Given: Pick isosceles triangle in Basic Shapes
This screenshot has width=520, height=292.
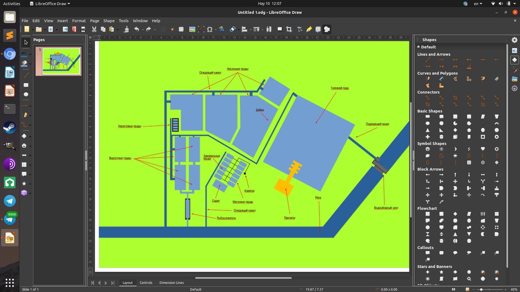Looking at the screenshot, I should click(x=427, y=130).
